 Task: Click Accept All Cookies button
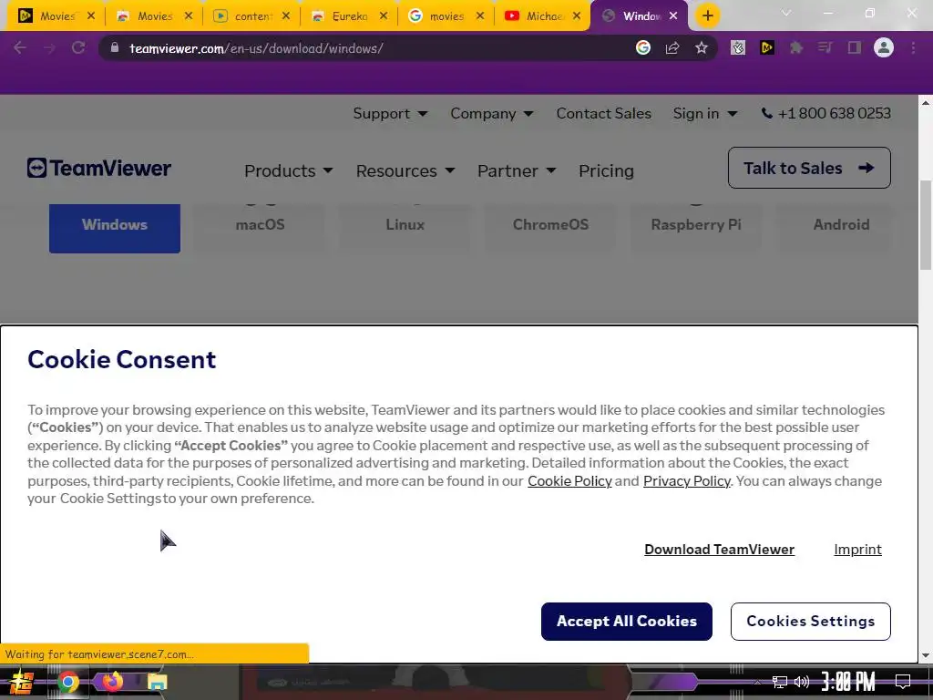627,622
